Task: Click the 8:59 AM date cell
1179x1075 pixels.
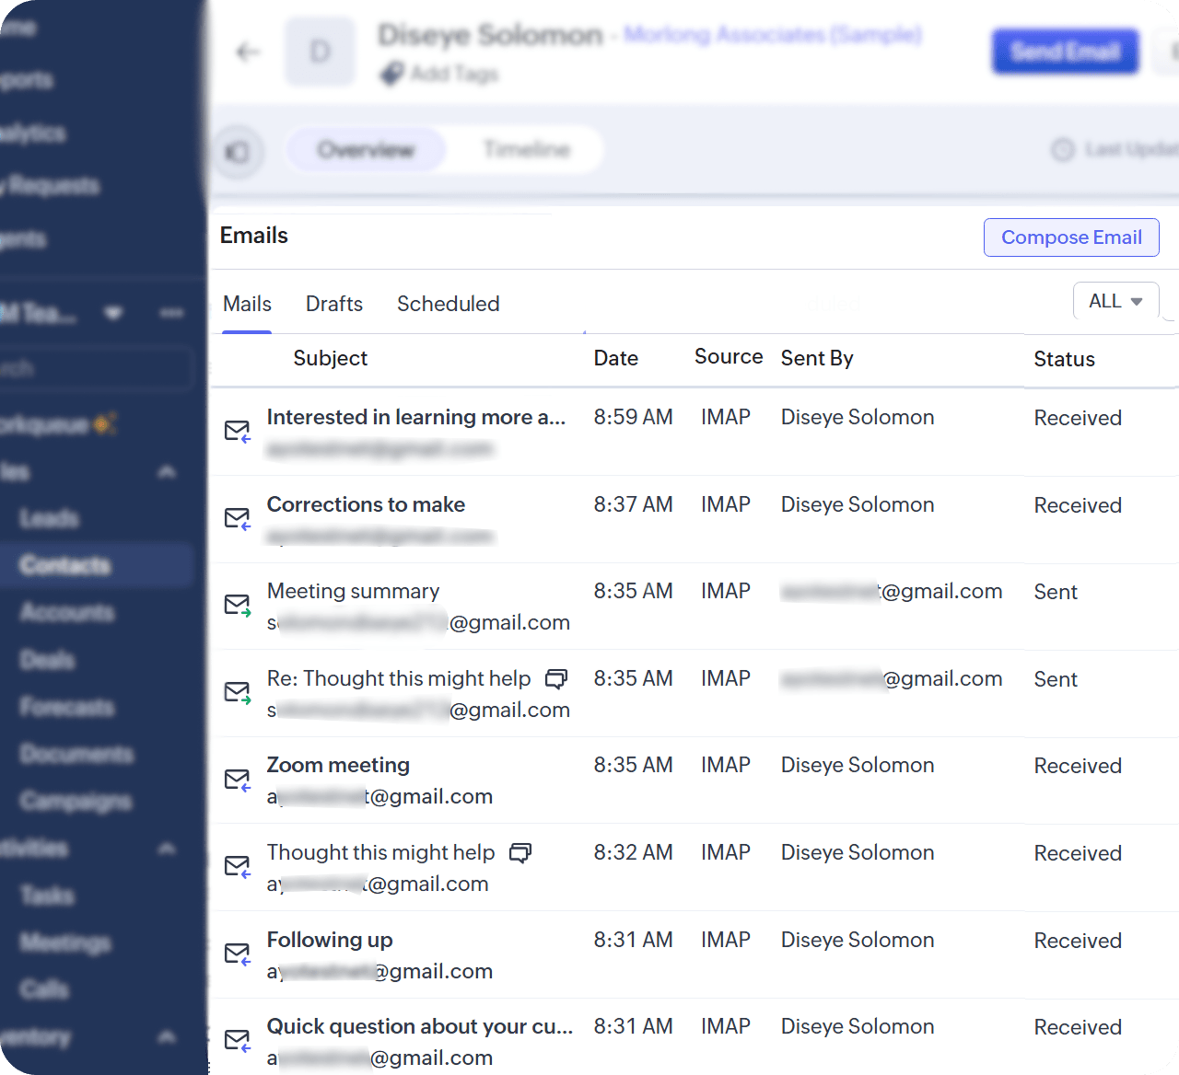Action: click(633, 418)
